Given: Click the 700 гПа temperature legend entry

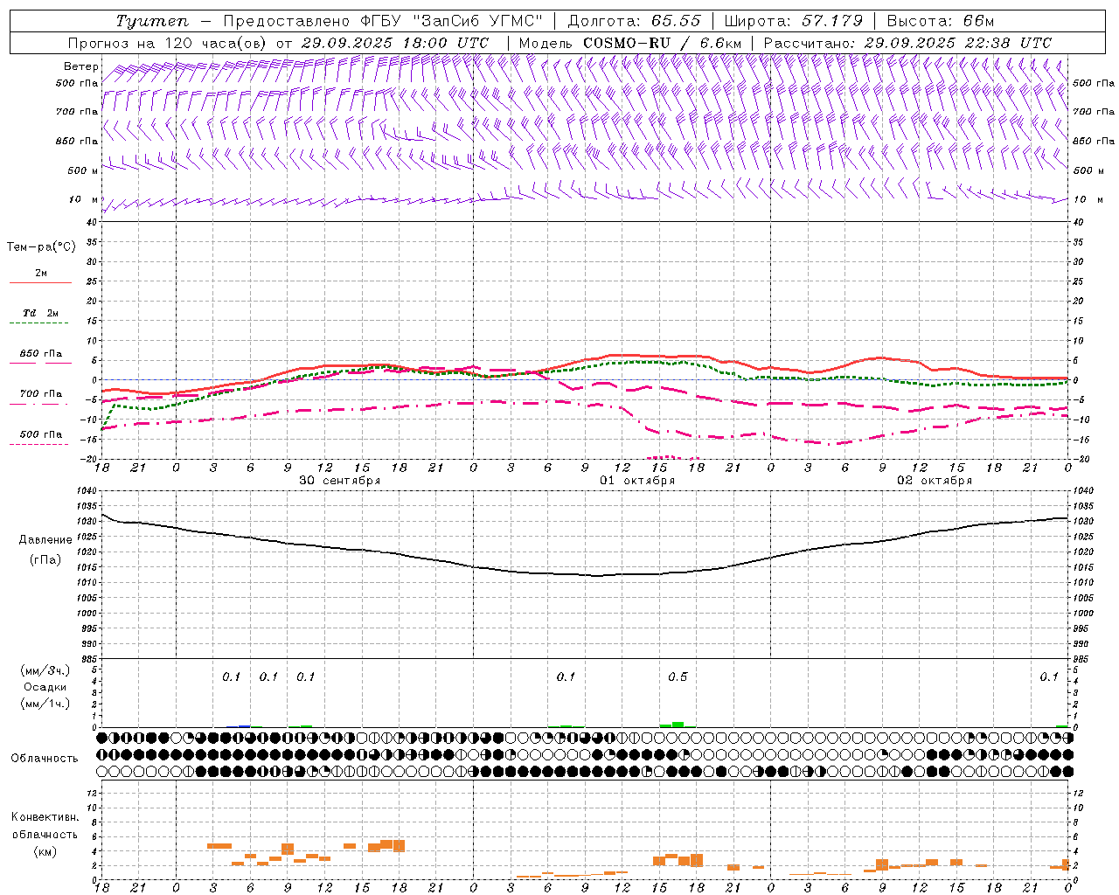Looking at the screenshot, I should (x=41, y=394).
